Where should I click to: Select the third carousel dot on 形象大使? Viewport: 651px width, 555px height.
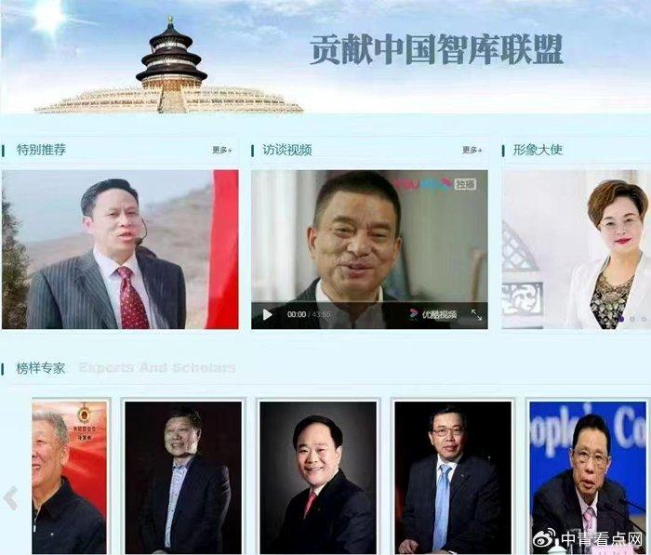644,319
